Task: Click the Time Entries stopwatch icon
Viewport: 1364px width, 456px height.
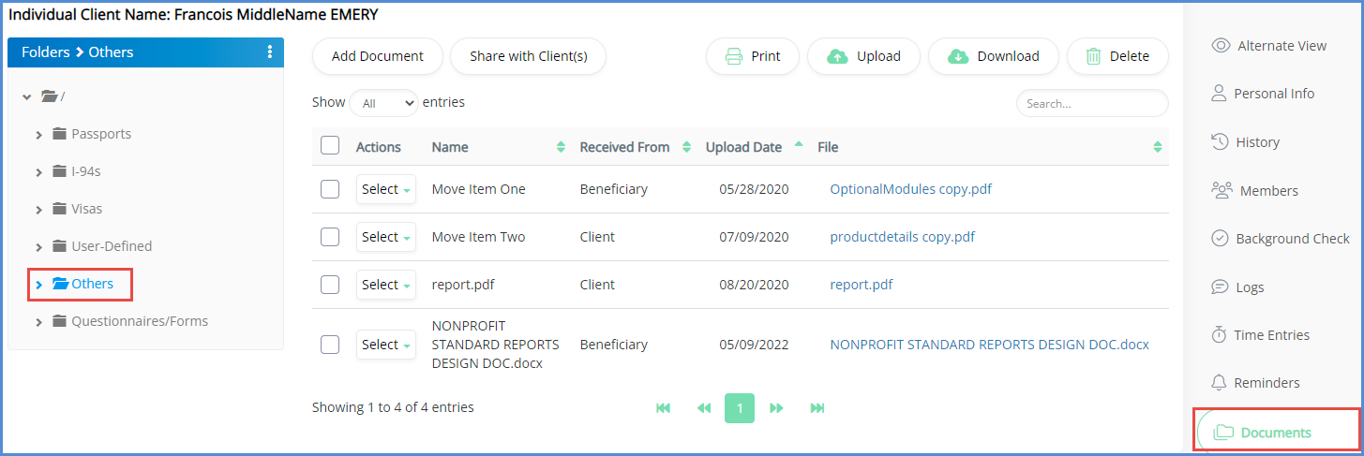Action: coord(1220,335)
